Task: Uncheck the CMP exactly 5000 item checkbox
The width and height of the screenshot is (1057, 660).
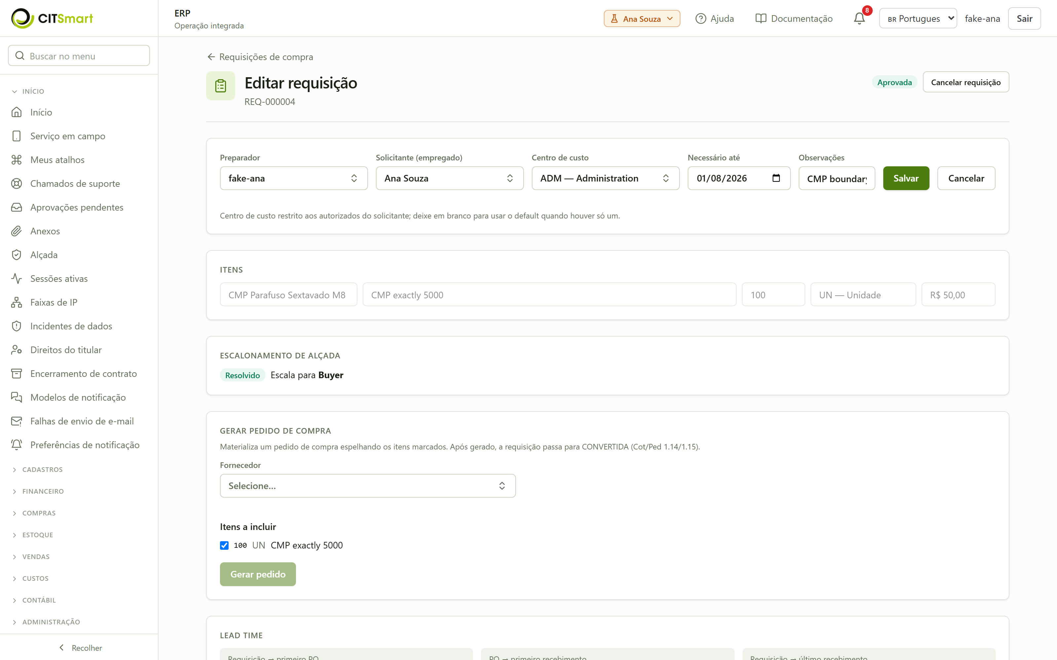Action: click(x=224, y=545)
